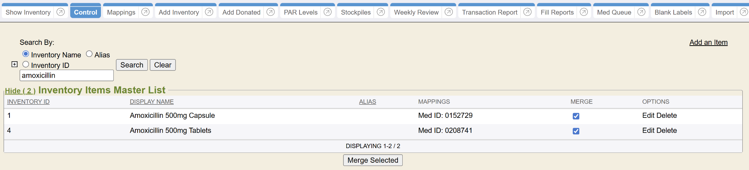Click the pop-out icon next to Add Inventory
The height and width of the screenshot is (170, 749).
click(x=209, y=12)
